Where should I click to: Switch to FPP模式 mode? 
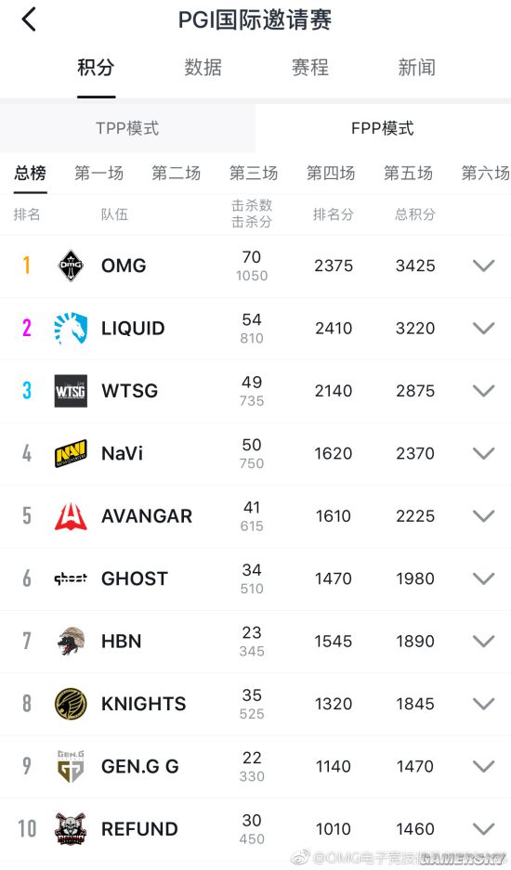[x=383, y=128]
